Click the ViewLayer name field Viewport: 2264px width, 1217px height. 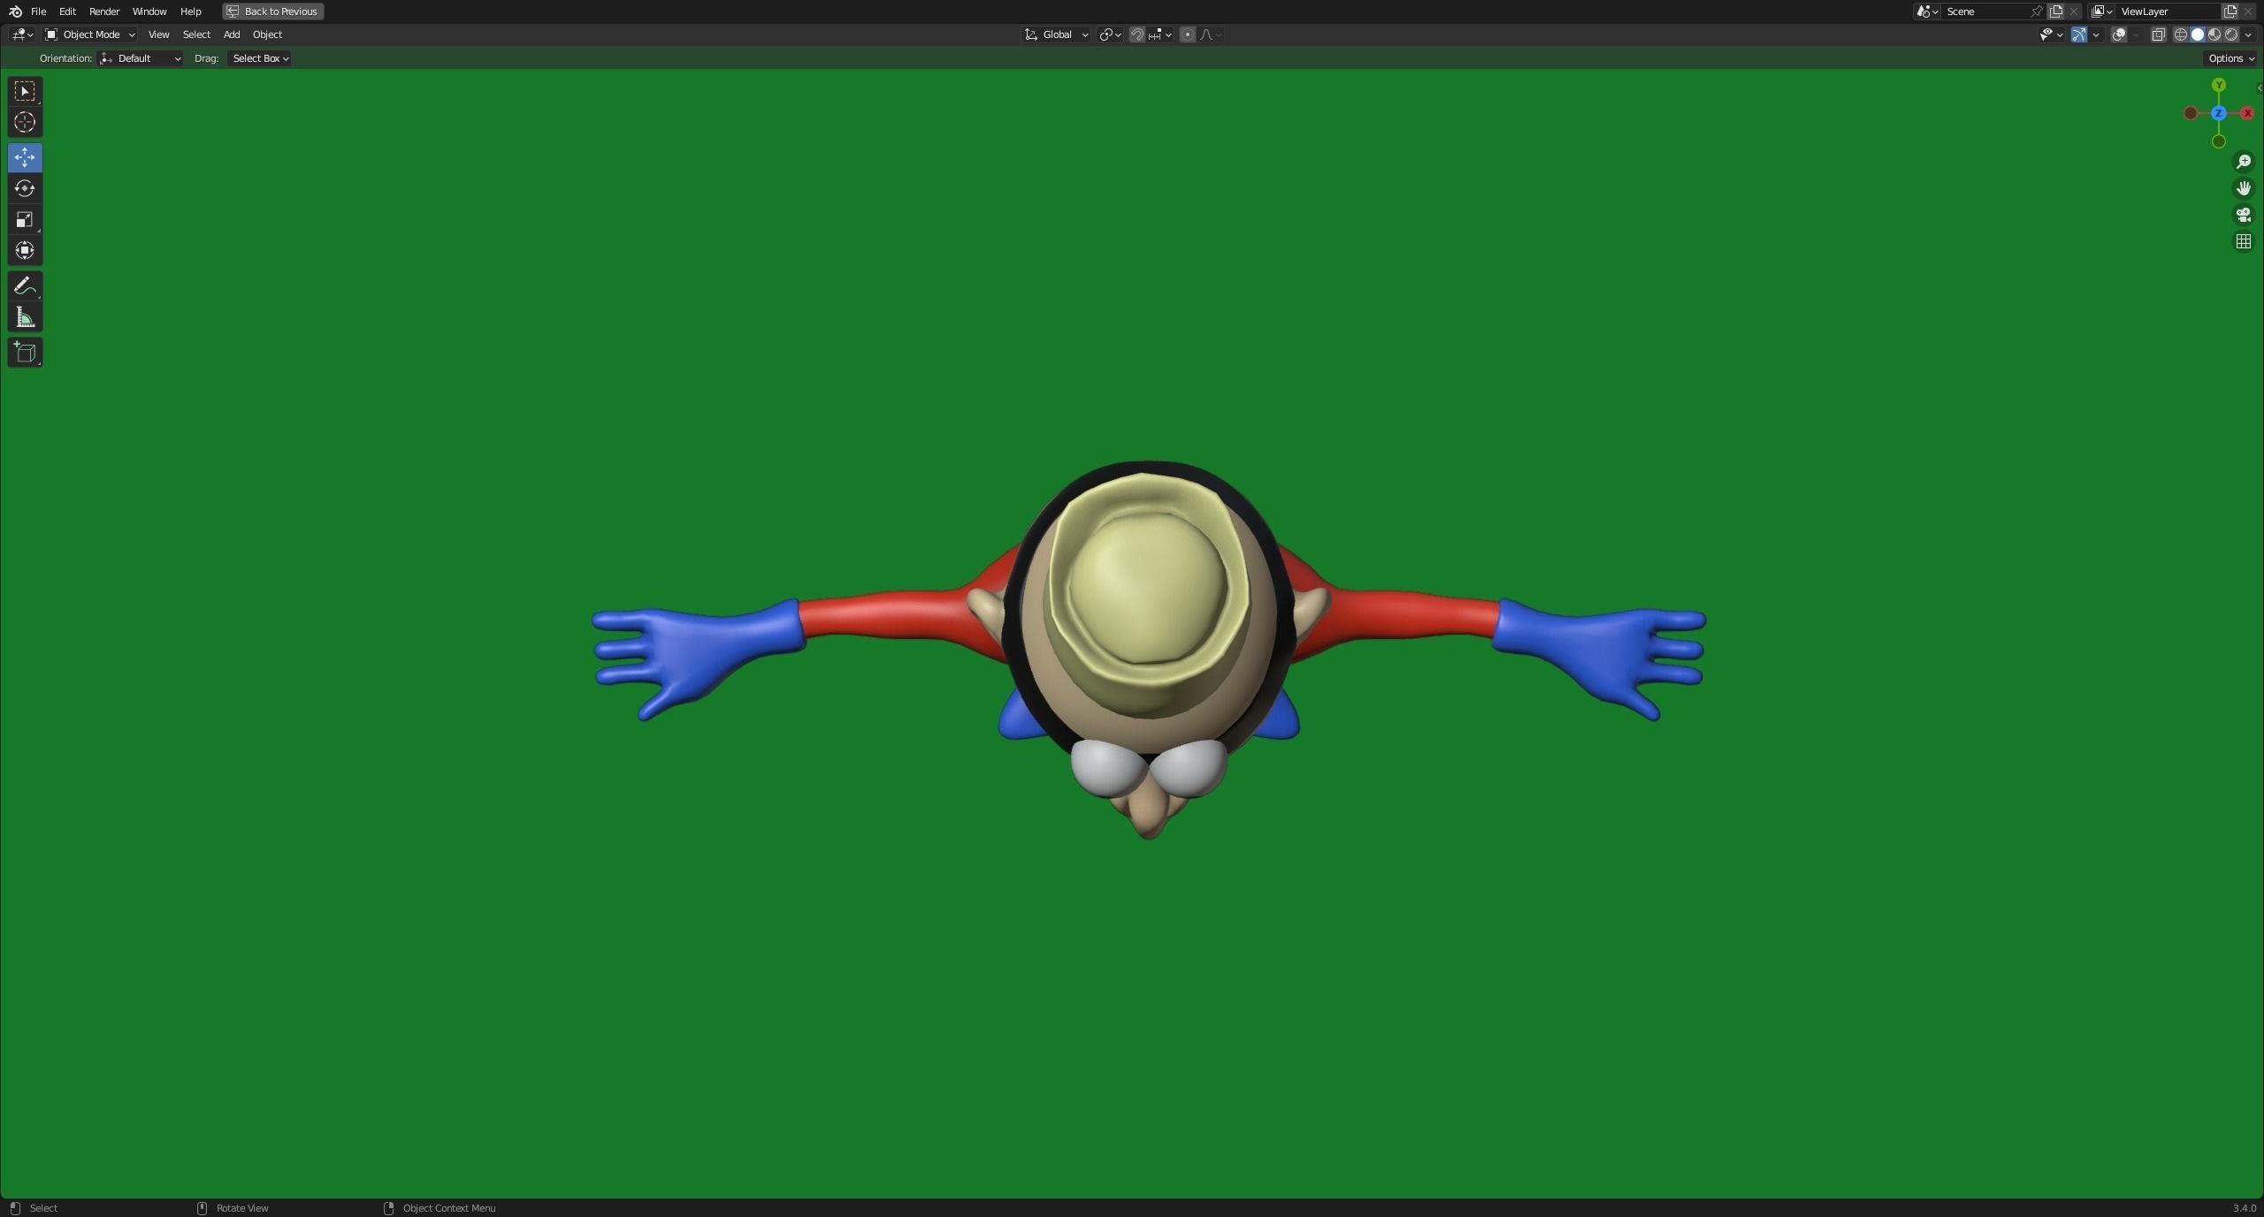[2166, 11]
